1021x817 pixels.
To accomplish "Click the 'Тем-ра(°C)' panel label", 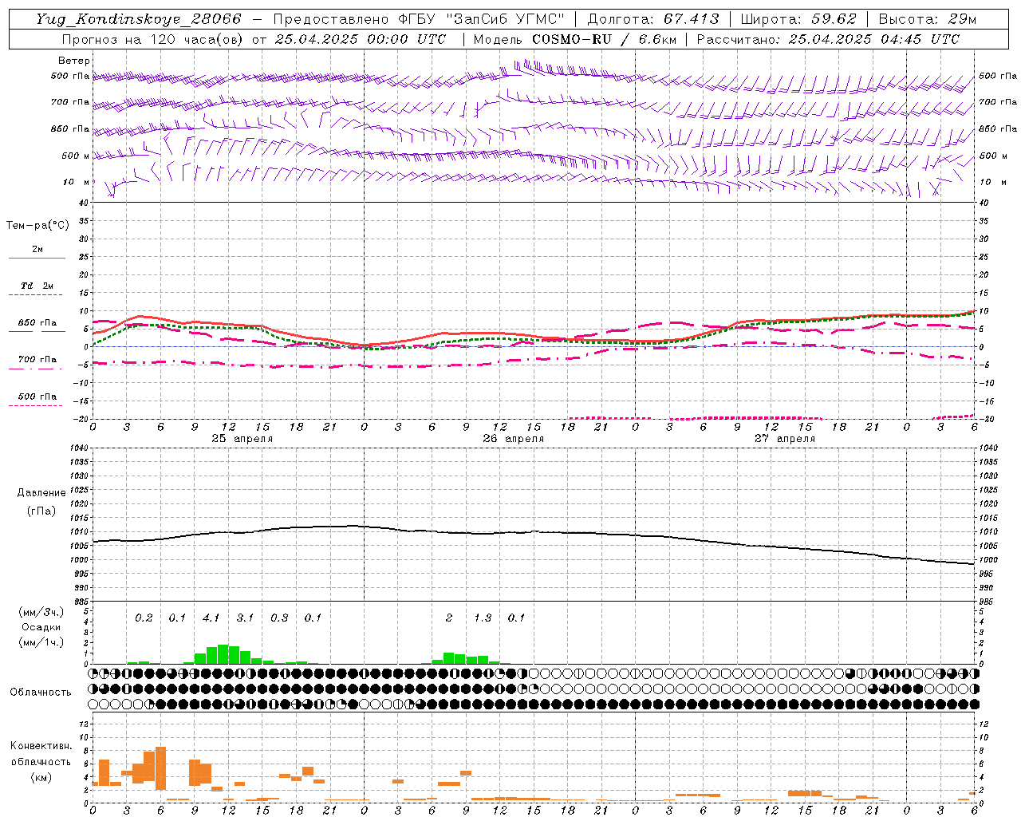I will (37, 226).
